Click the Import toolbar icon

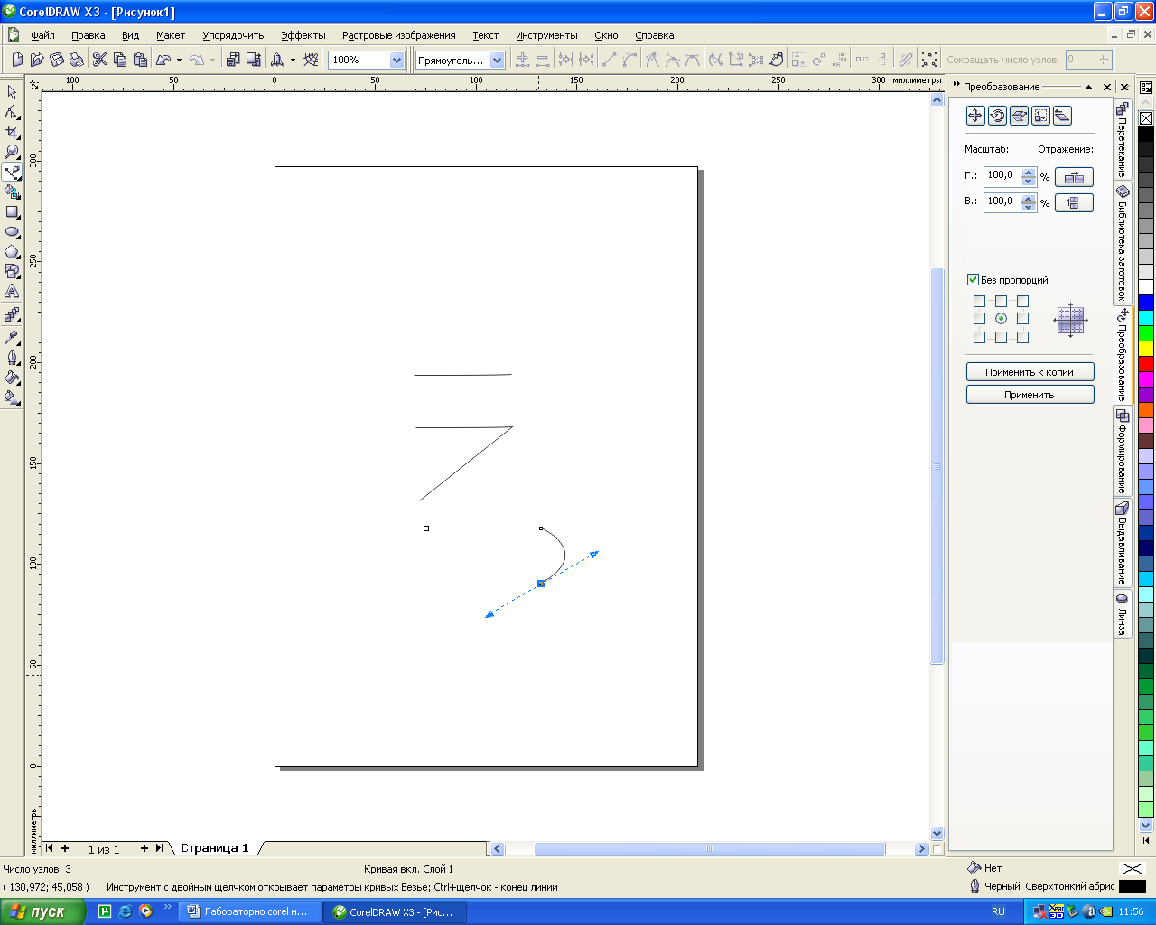(x=233, y=60)
